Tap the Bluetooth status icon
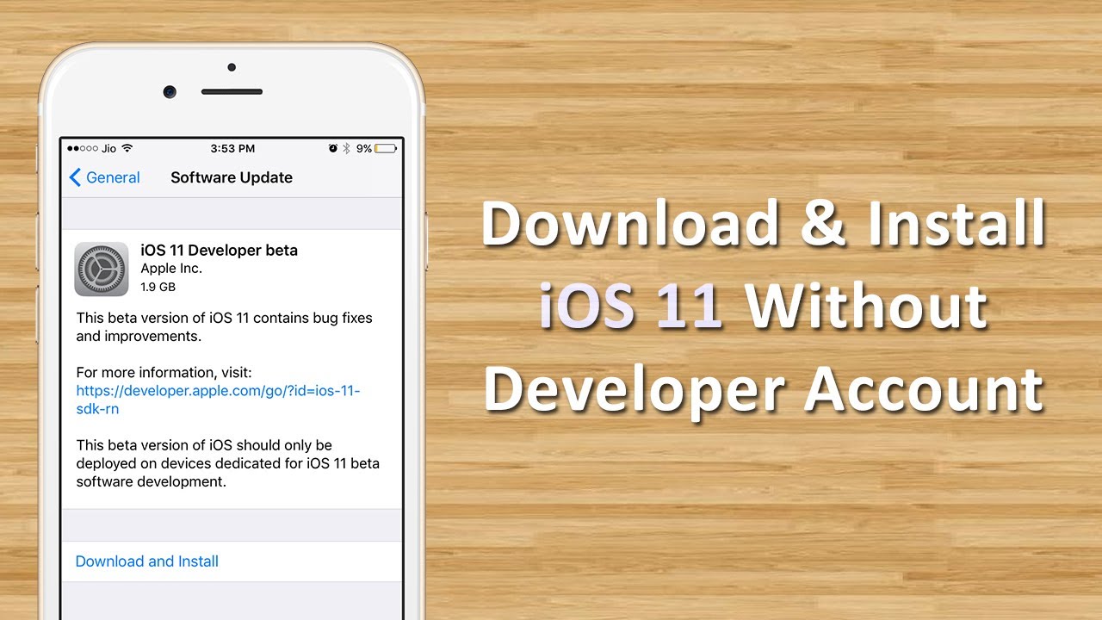 [x=347, y=148]
